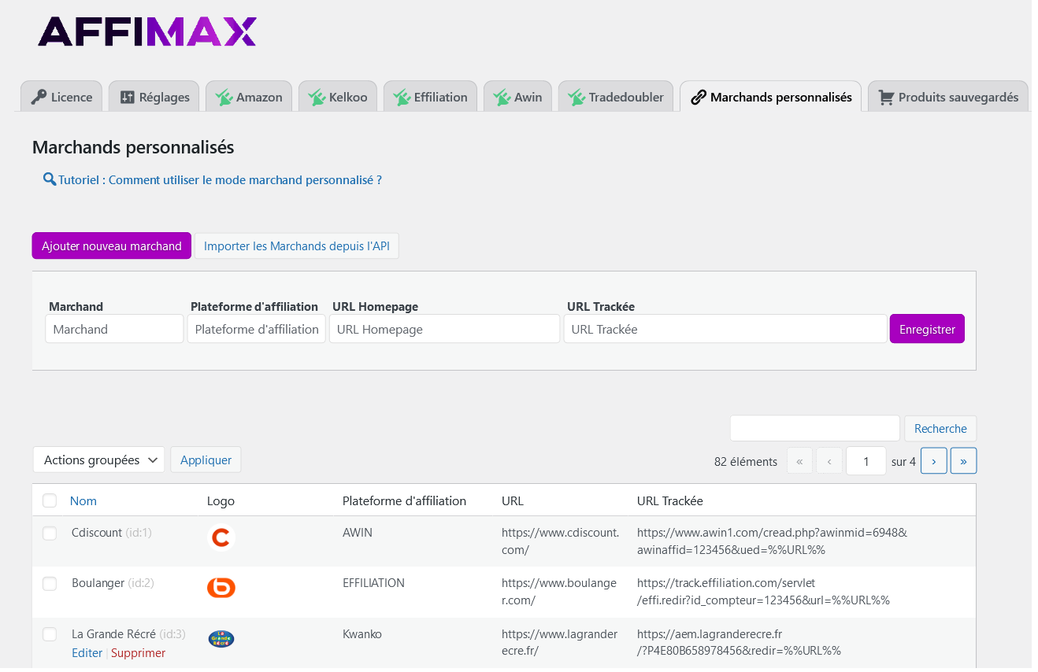Viewport: 1038px width, 672px height.
Task: Select the Kelkoo tab
Action: pyautogui.click(x=338, y=96)
